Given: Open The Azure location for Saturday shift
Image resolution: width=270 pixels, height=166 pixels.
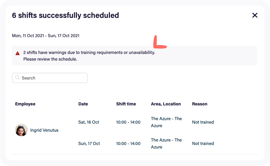Looking at the screenshot, I should [x=166, y=122].
